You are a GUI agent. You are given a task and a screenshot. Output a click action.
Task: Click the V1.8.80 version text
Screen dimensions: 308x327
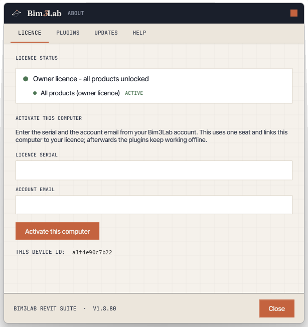pyautogui.click(x=104, y=308)
